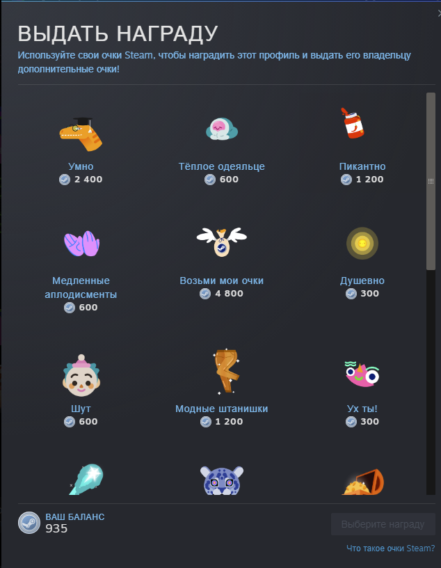The image size is (441, 568).
Task: Select the glowing sun 'Душевно' award icon
Action: coord(362,243)
